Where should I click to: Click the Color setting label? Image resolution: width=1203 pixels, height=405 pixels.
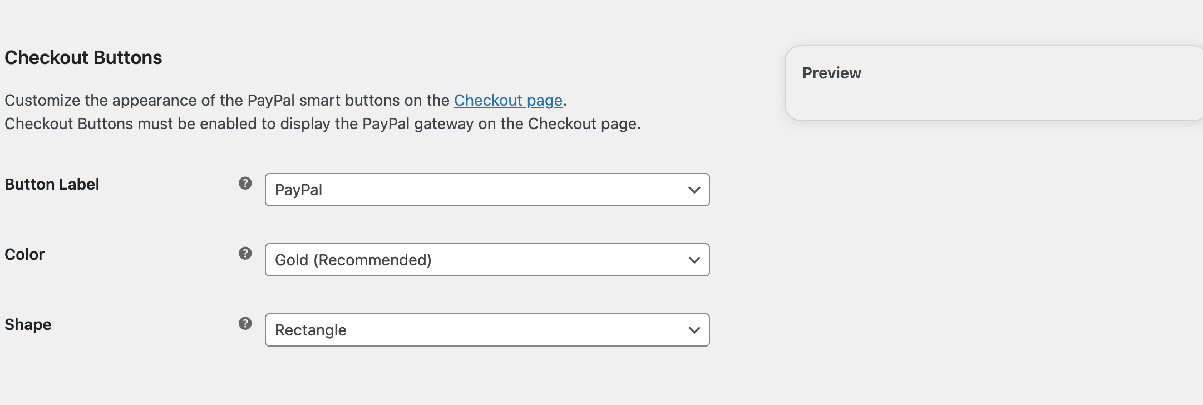click(24, 255)
